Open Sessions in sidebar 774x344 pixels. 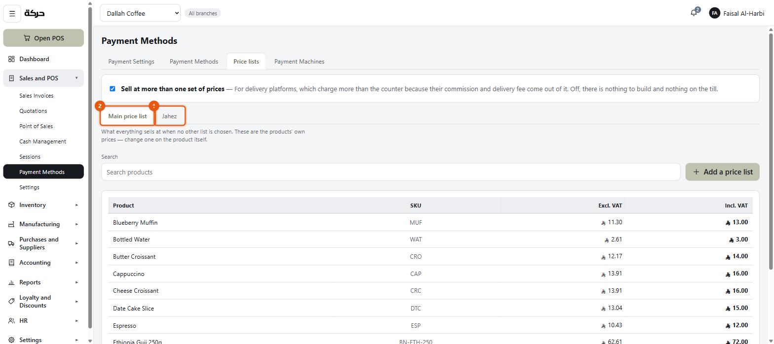pyautogui.click(x=30, y=157)
